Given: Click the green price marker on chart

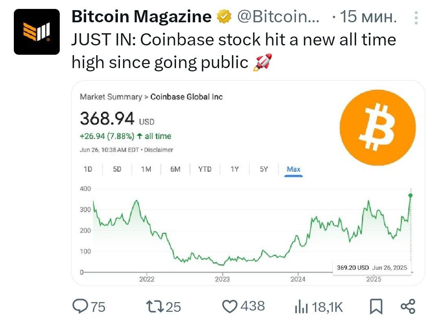Looking at the screenshot, I should [411, 195].
